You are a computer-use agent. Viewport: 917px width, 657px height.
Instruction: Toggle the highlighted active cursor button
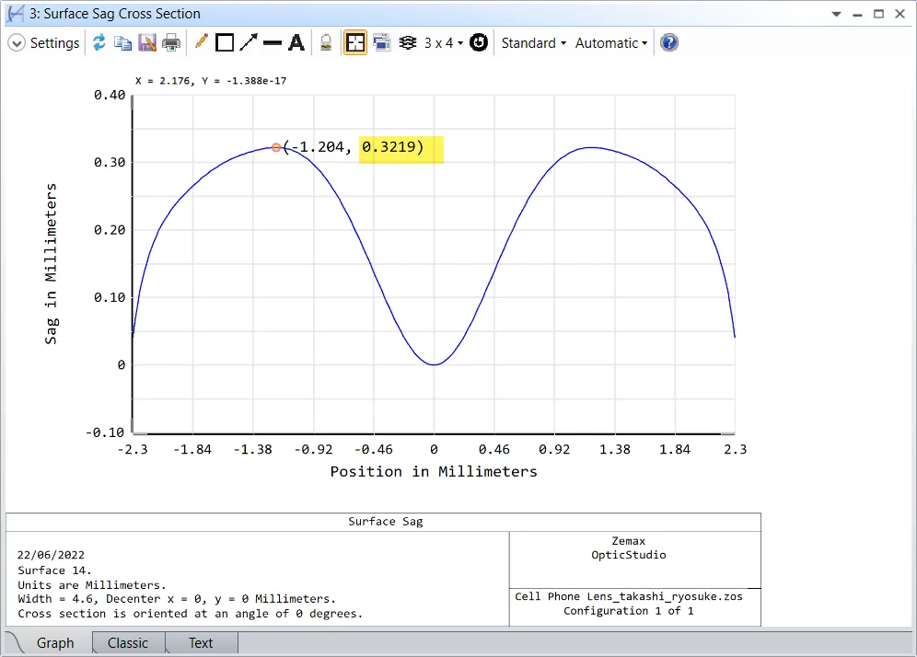pos(354,43)
